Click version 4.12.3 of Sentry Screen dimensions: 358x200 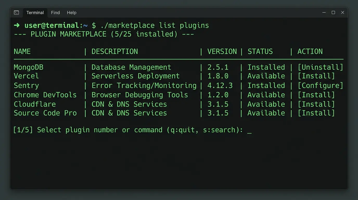click(x=220, y=85)
